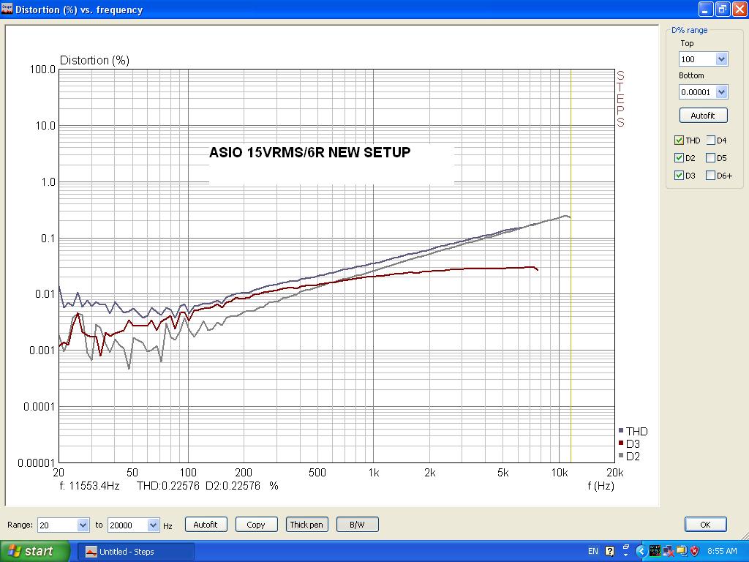Uncheck the THD checkbox
This screenshot has width=749, height=562.
[x=679, y=140]
